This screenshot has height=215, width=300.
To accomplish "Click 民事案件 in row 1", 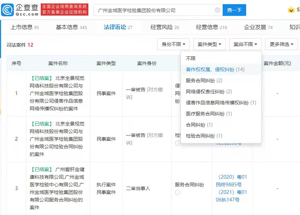I will coord(106,93).
